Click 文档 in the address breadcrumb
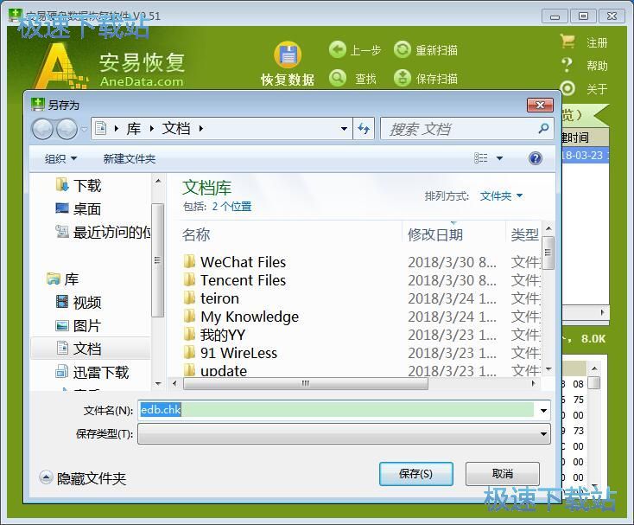 (176, 129)
